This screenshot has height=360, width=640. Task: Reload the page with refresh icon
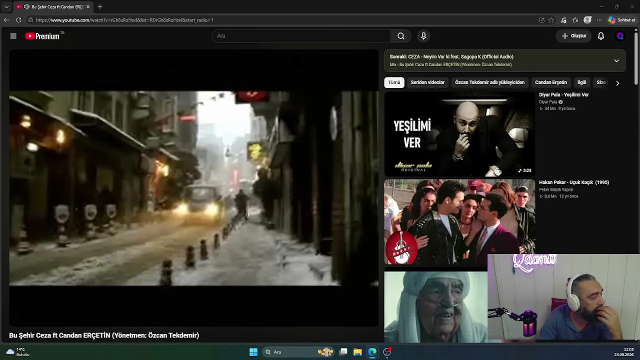tap(18, 20)
